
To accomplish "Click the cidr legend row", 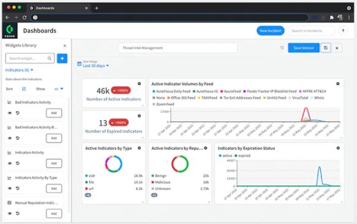I will [x=114, y=176].
